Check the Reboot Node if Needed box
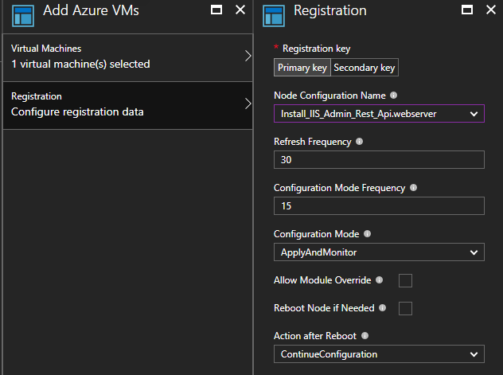503x375 pixels. tap(405, 308)
